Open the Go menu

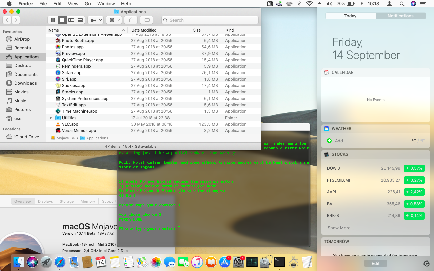pyautogui.click(x=88, y=4)
